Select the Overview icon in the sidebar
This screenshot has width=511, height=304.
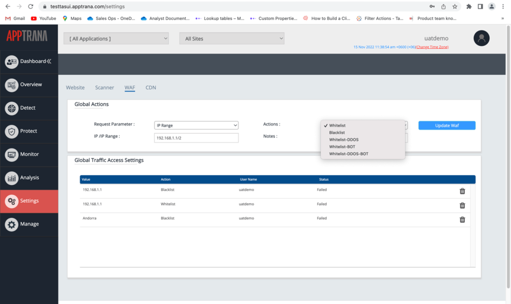coord(11,85)
